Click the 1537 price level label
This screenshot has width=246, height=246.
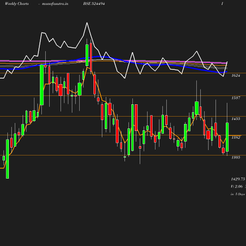tap(236, 98)
